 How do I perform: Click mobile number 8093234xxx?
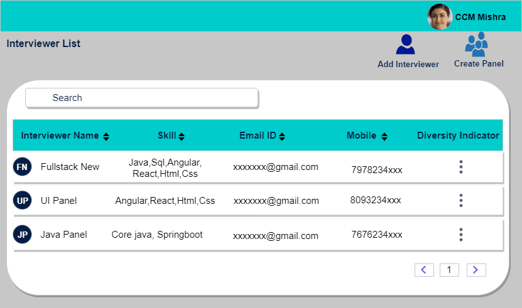pos(376,200)
